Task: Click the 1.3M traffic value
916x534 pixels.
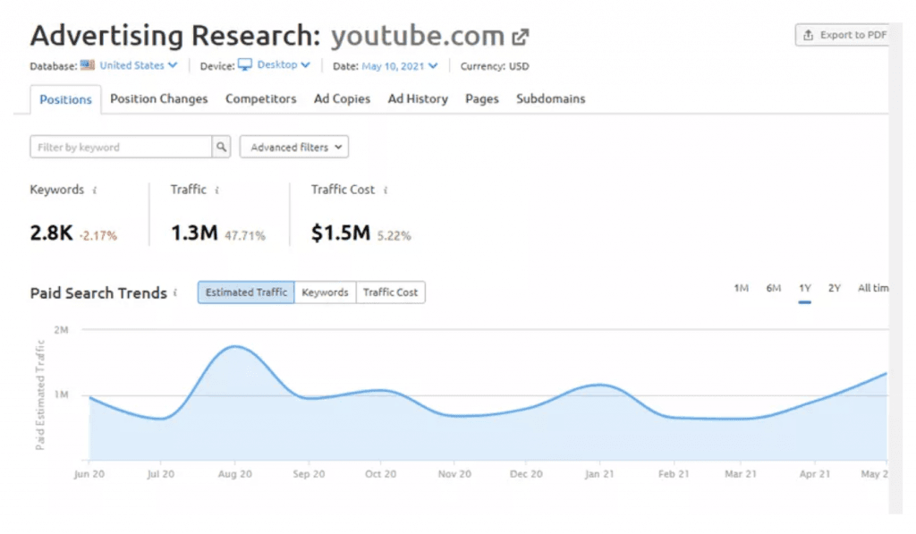Action: coord(194,233)
